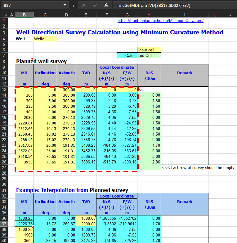Viewport: 237px width, 243px height.
Task: Click in the formula bar mcGetMDfromTVD text
Action: pos(153,5)
